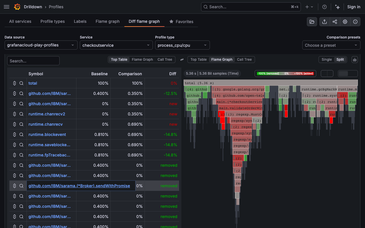365x228 pixels.
Task: Select Call Tree in the left pane switcher
Action: click(x=165, y=60)
